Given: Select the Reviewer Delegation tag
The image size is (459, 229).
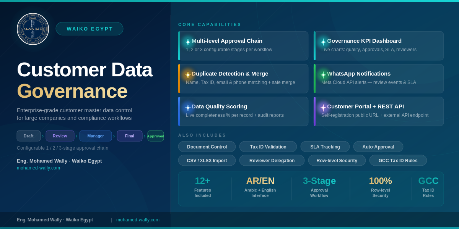Looking at the screenshot, I should pyautogui.click(x=272, y=160).
